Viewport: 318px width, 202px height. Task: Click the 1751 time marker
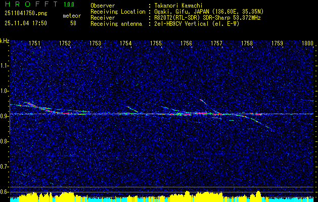pos(35,44)
